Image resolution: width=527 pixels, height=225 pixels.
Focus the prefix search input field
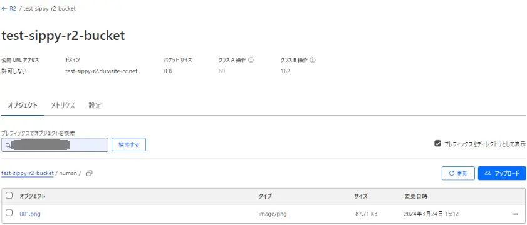click(x=55, y=144)
